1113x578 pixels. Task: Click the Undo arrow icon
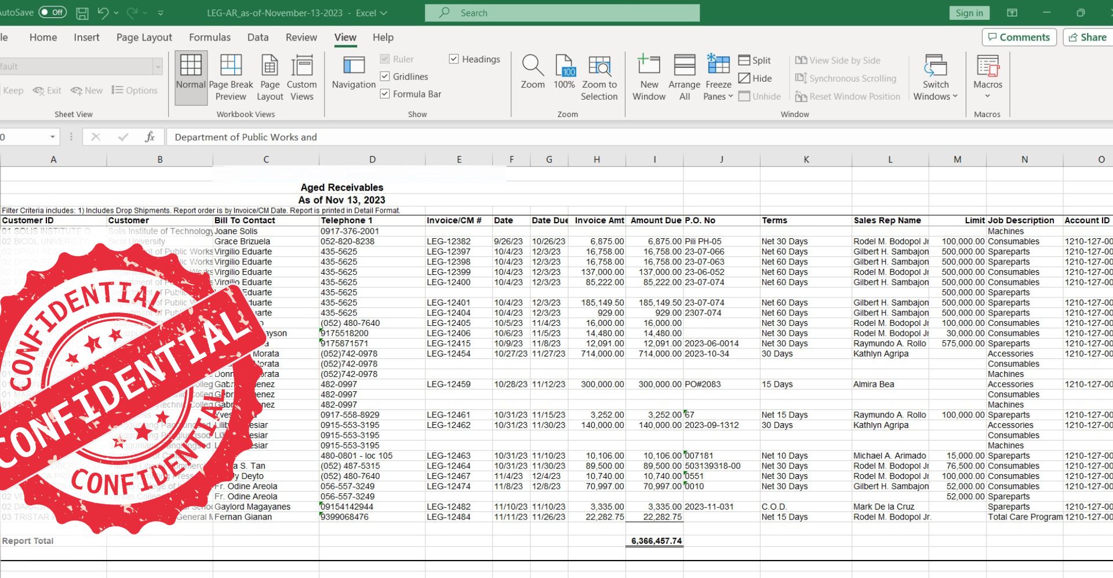(x=103, y=13)
